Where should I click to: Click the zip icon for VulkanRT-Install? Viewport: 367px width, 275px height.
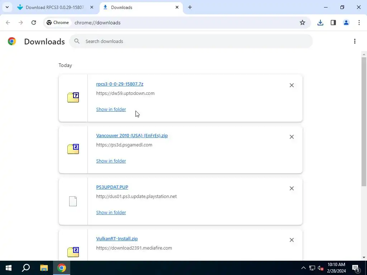coord(73,252)
